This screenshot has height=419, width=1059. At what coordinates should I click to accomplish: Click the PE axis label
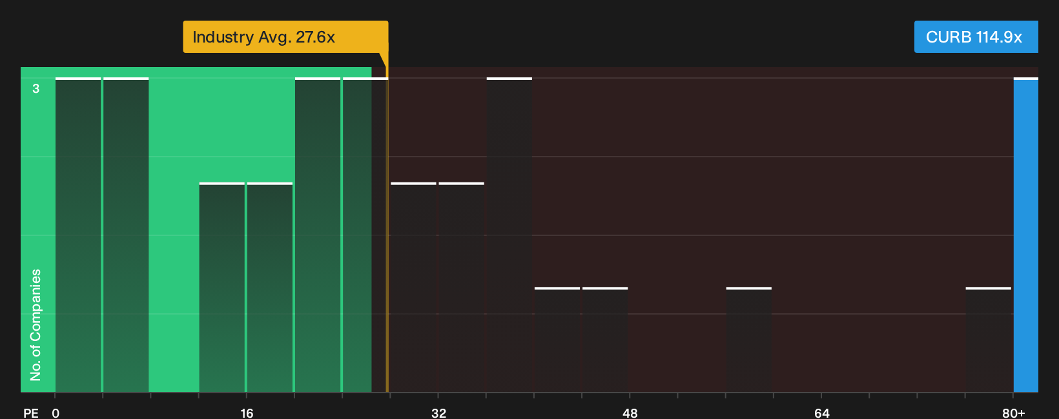pos(31,413)
